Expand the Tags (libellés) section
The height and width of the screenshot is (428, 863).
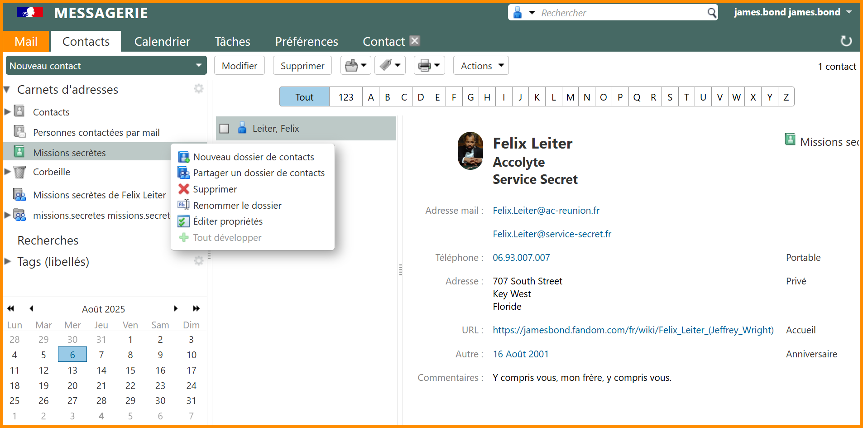coord(8,261)
